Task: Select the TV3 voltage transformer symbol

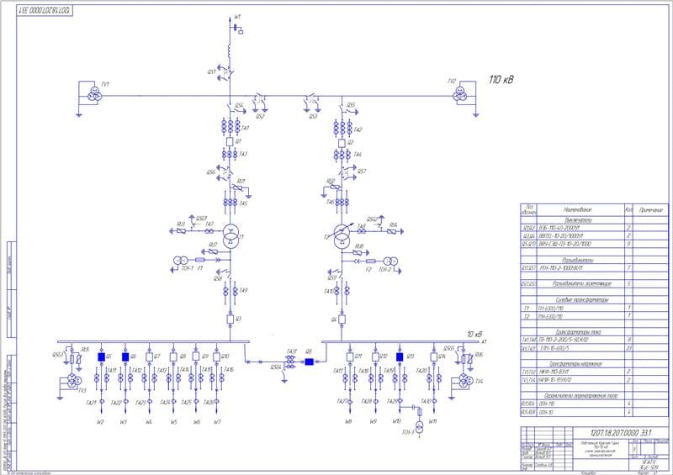Action: (x=73, y=380)
